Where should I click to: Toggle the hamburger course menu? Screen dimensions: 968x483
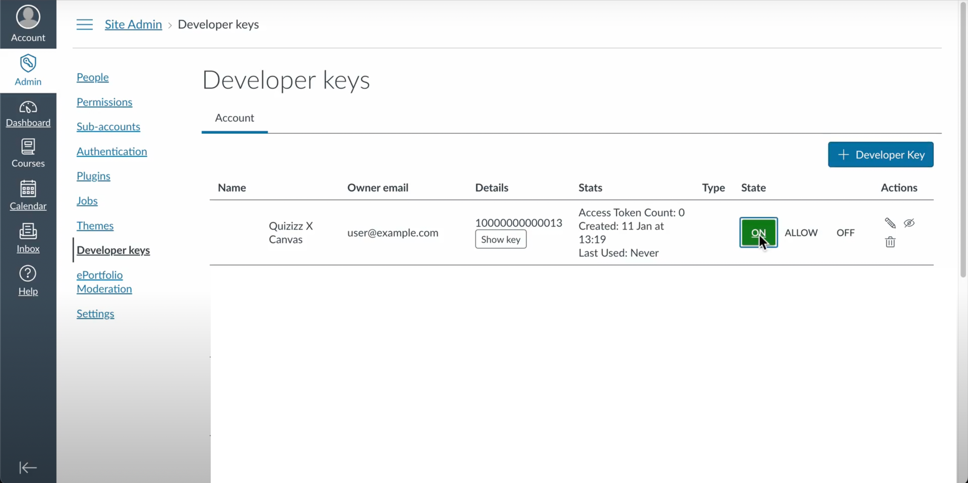click(x=85, y=25)
